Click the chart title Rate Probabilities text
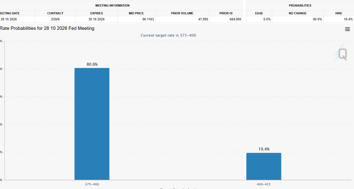The image size is (354, 189). click(47, 28)
